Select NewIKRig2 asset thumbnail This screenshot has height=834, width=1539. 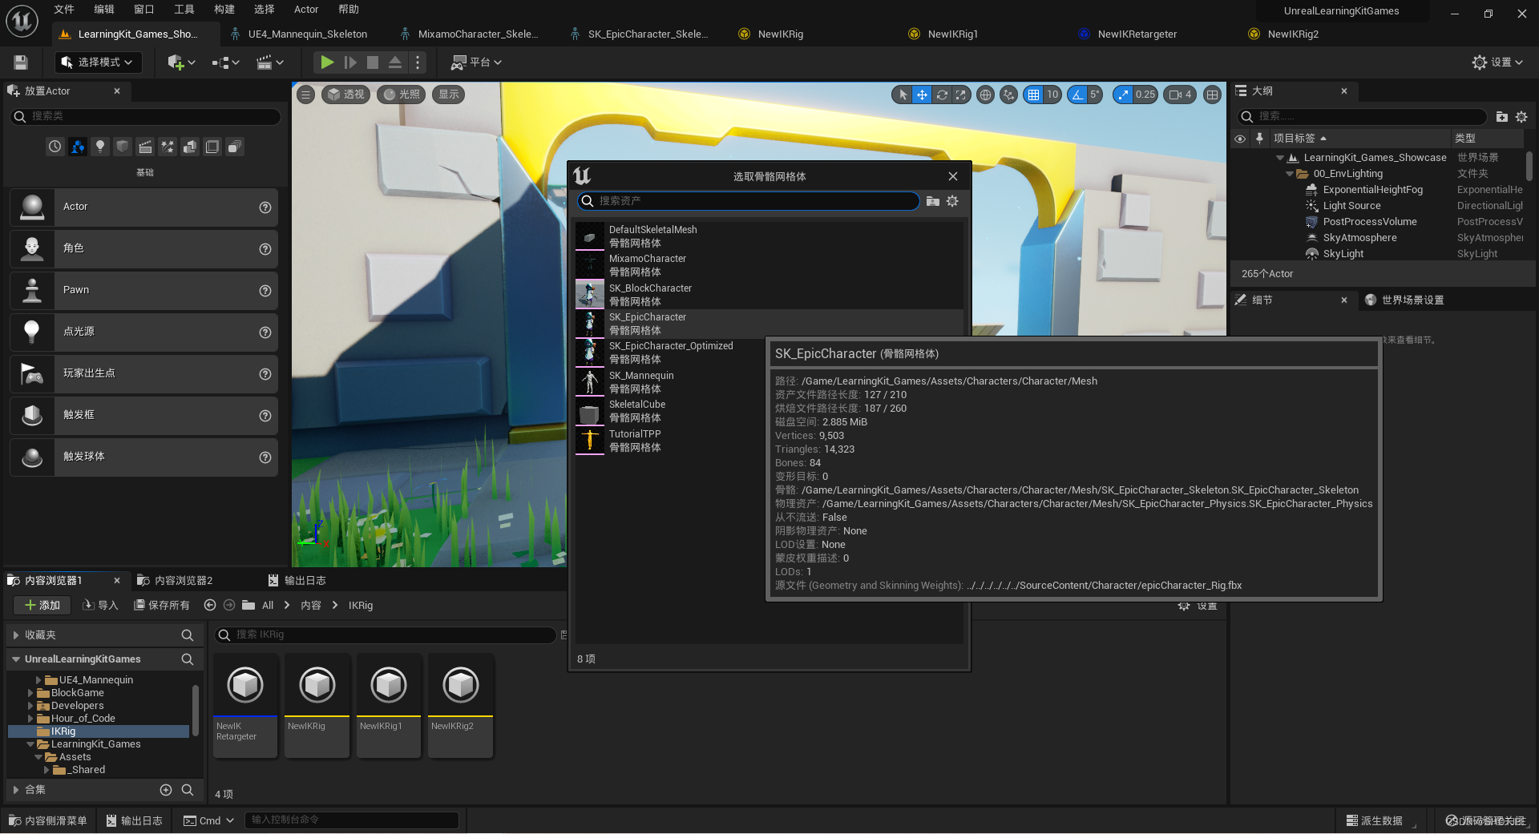[x=460, y=705]
